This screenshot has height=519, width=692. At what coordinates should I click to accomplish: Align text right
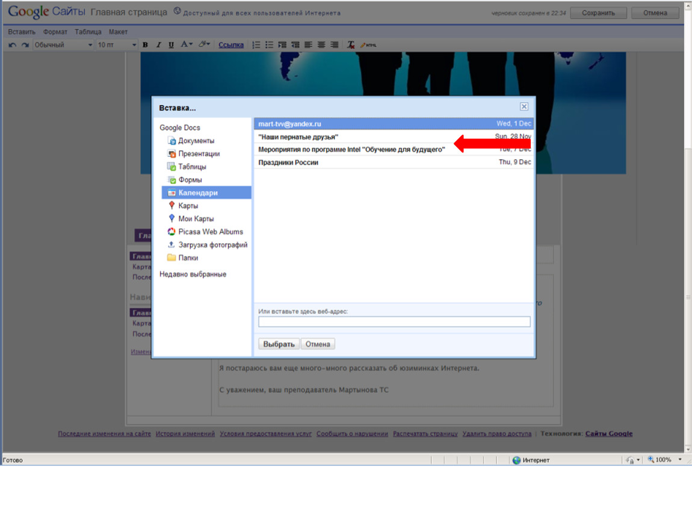pos(335,45)
